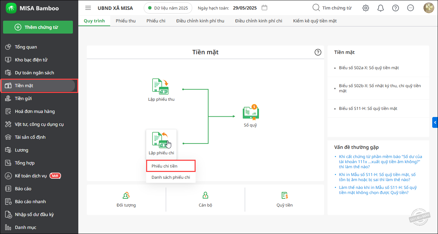438x234 pixels.
Task: Click the Thêm chứng từ button
Action: (38, 27)
